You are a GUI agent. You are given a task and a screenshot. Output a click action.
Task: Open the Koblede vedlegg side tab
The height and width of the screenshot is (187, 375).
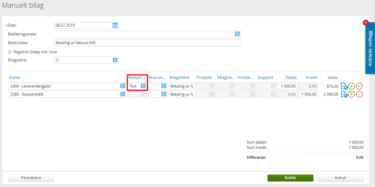(370, 49)
